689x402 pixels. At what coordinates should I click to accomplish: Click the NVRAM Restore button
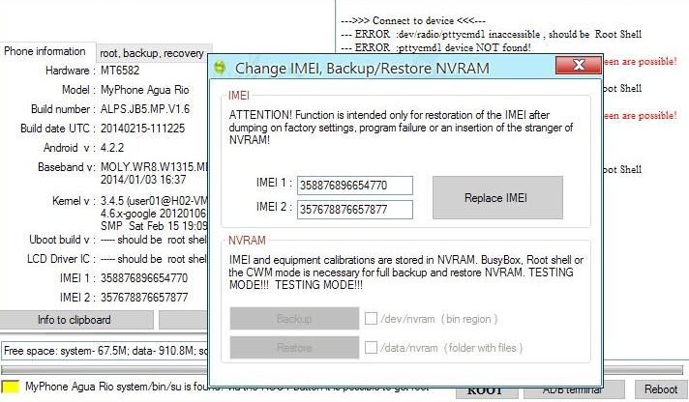pyautogui.click(x=294, y=347)
